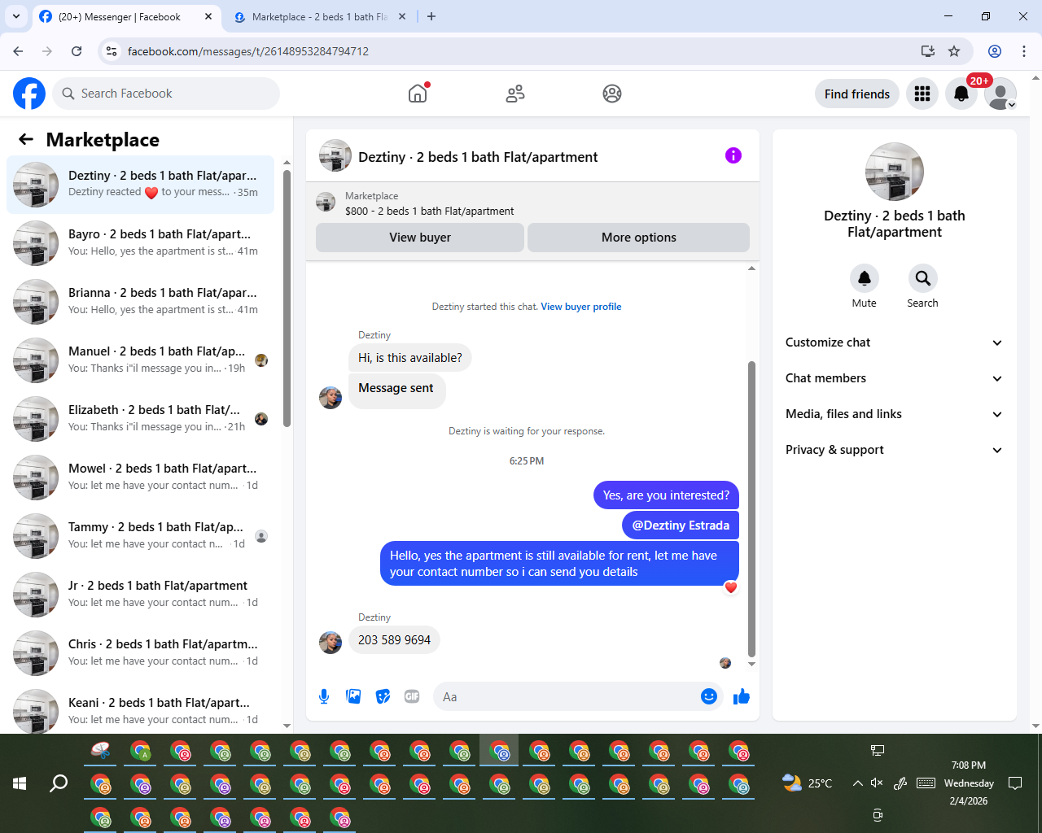This screenshot has width=1042, height=833.
Task: Attach a file with the photo icon
Action: (353, 696)
